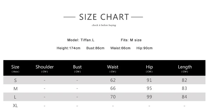Click the SIZE CHART heading
Image resolution: width=209 pixels, height=110 pixels.
[x=104, y=17]
